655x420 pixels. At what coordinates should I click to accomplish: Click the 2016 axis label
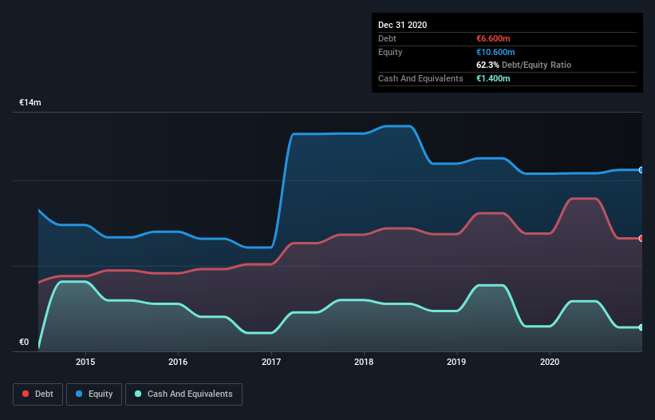pos(178,362)
